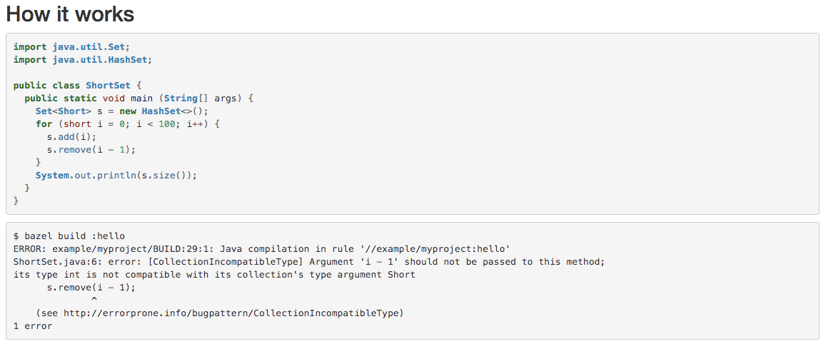Click the "s.add(i);" statement

click(x=71, y=137)
